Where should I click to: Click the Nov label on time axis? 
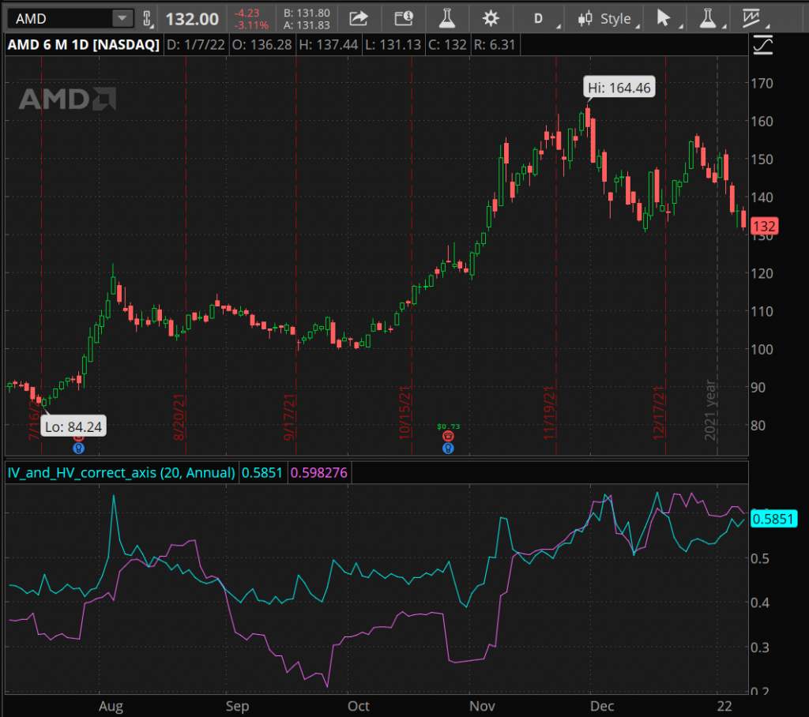482,706
